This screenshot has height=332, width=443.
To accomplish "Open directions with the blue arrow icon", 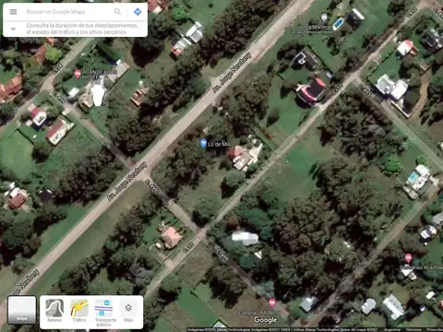I will coord(138,12).
